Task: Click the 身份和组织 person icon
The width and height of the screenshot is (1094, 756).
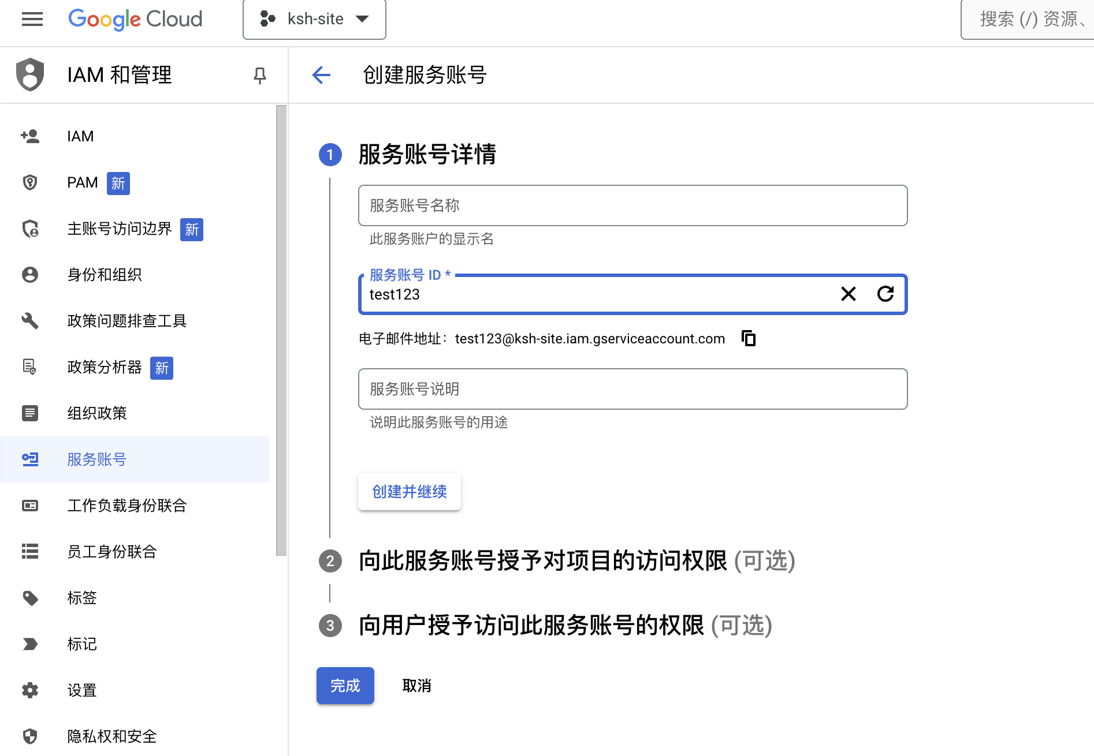Action: tap(30, 275)
